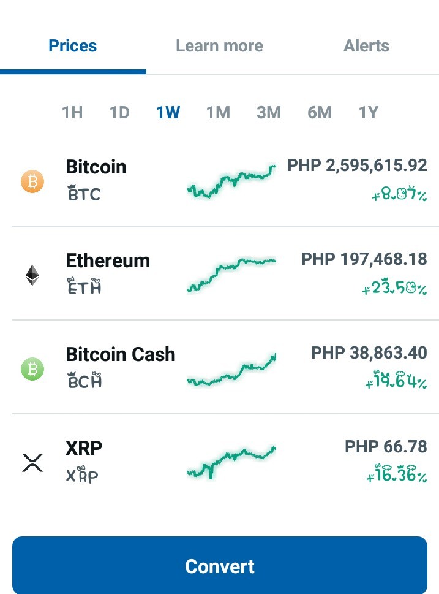Switch time range to 3M
439x594 pixels.
tap(269, 113)
